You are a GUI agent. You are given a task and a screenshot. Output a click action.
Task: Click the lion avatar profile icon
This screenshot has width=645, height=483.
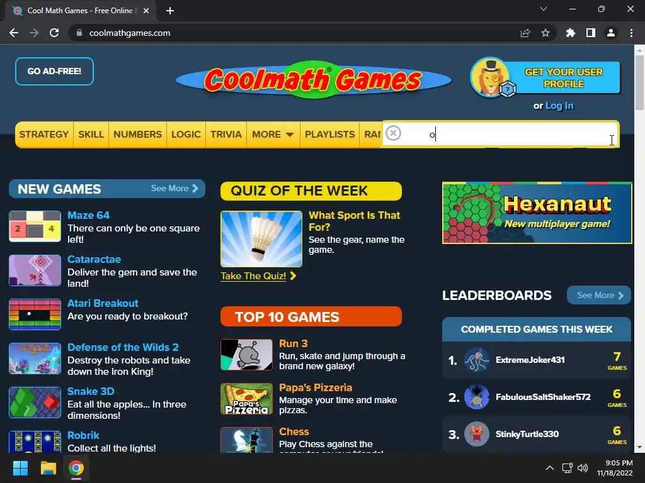click(x=491, y=77)
